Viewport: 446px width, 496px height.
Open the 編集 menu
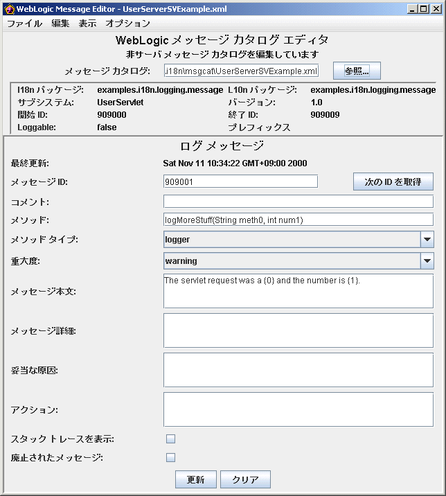(60, 24)
